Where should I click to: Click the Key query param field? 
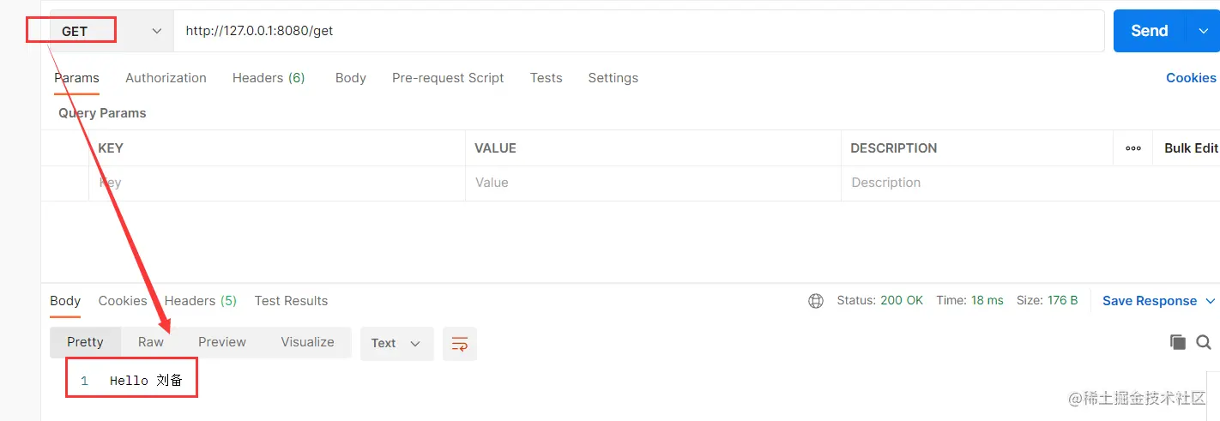tap(277, 183)
